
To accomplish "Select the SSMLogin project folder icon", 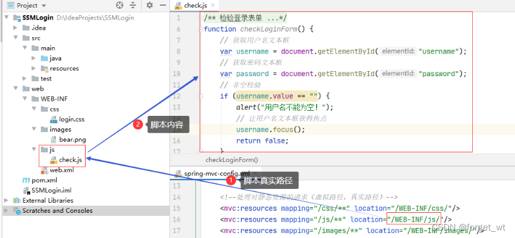I will [x=17, y=18].
